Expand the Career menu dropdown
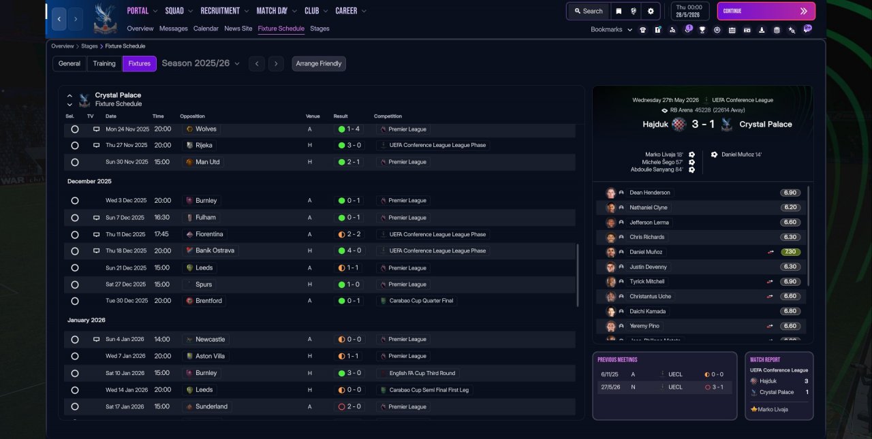 364,11
